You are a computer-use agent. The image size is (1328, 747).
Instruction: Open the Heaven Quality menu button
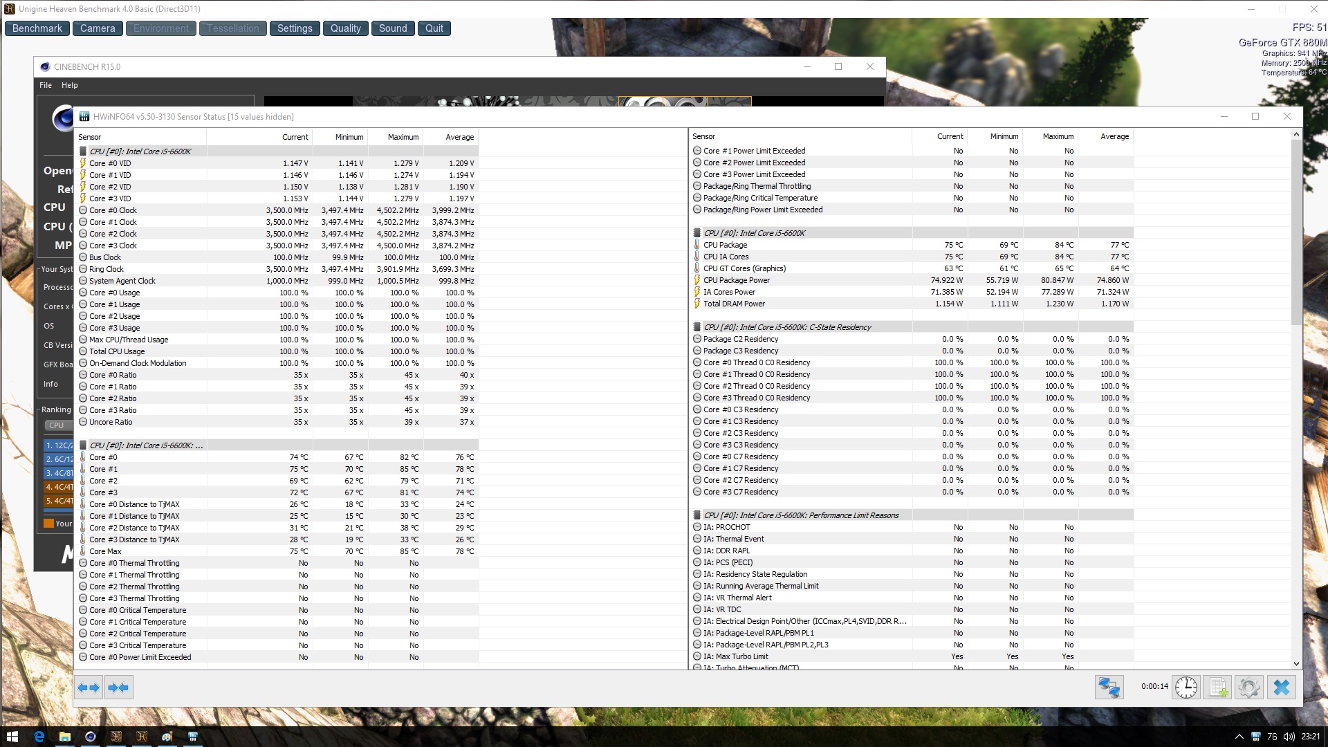(x=345, y=28)
